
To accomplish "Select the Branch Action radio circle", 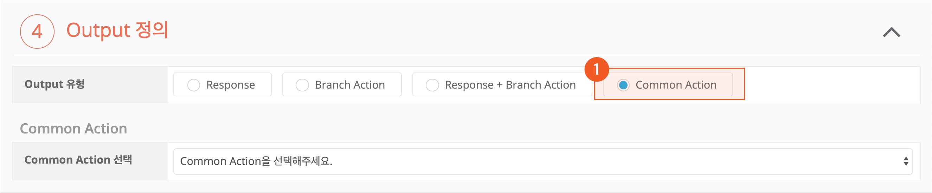I will click(x=302, y=85).
